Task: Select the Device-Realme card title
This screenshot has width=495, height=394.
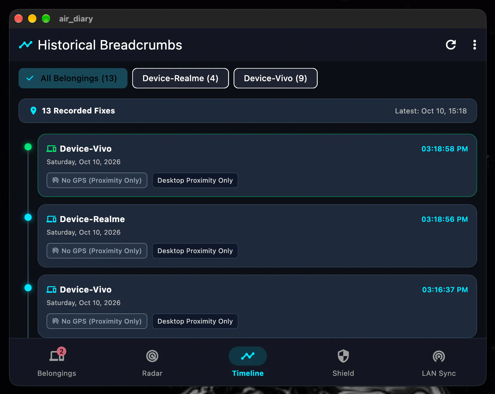Action: pyautogui.click(x=92, y=219)
